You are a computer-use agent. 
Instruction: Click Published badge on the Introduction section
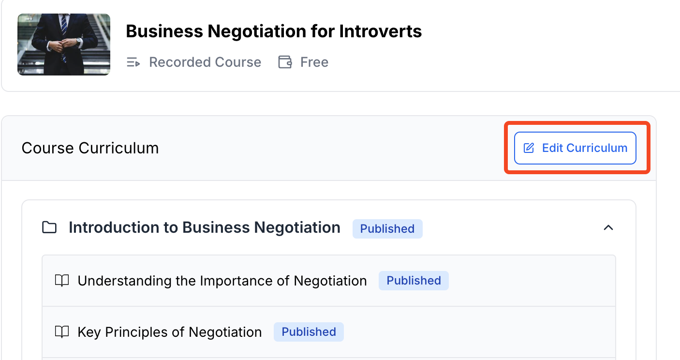coord(387,229)
